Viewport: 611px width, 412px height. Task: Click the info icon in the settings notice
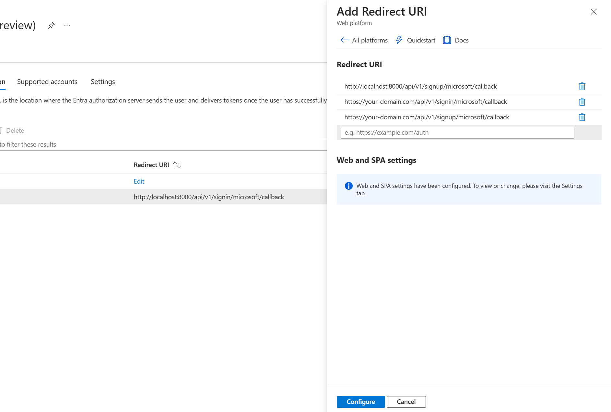click(x=348, y=186)
